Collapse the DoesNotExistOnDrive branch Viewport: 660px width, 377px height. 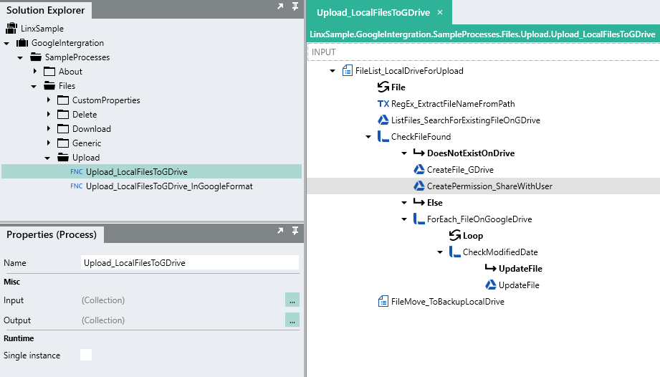click(x=404, y=153)
